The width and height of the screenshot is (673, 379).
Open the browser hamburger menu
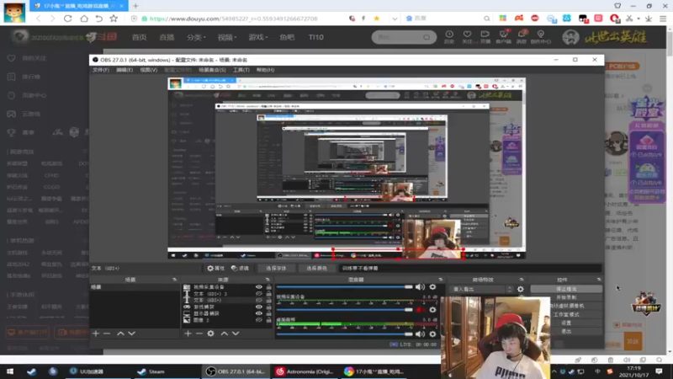point(663,19)
